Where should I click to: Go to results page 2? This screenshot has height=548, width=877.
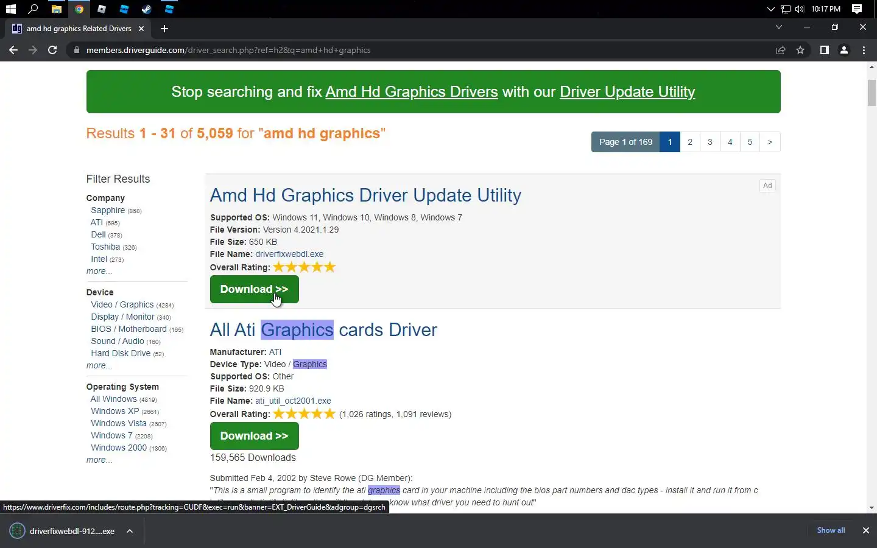click(x=690, y=142)
